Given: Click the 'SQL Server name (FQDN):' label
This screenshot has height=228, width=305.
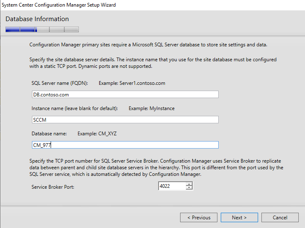Looking at the screenshot, I should coord(60,83).
